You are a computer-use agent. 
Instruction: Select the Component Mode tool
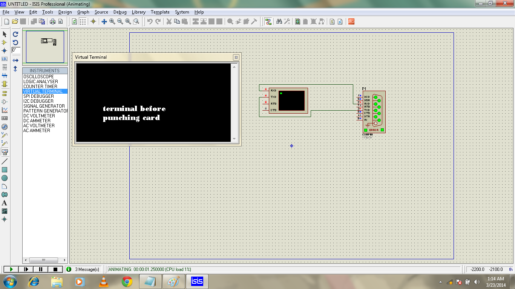5,43
